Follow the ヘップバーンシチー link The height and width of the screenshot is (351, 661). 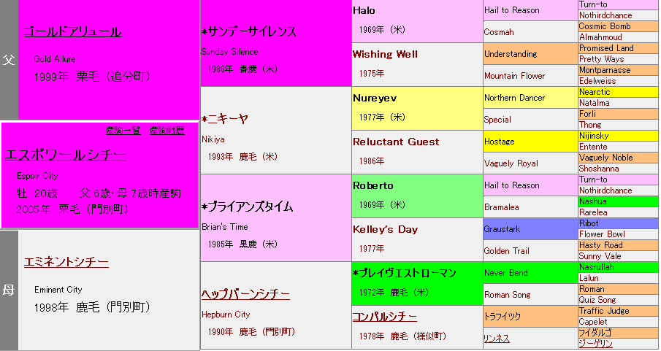tap(245, 294)
